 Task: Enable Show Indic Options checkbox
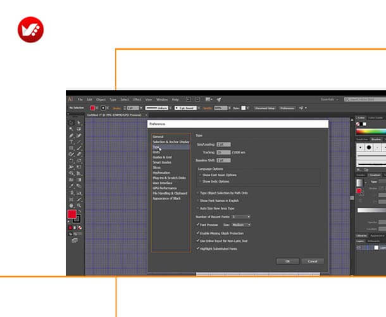(x=200, y=181)
